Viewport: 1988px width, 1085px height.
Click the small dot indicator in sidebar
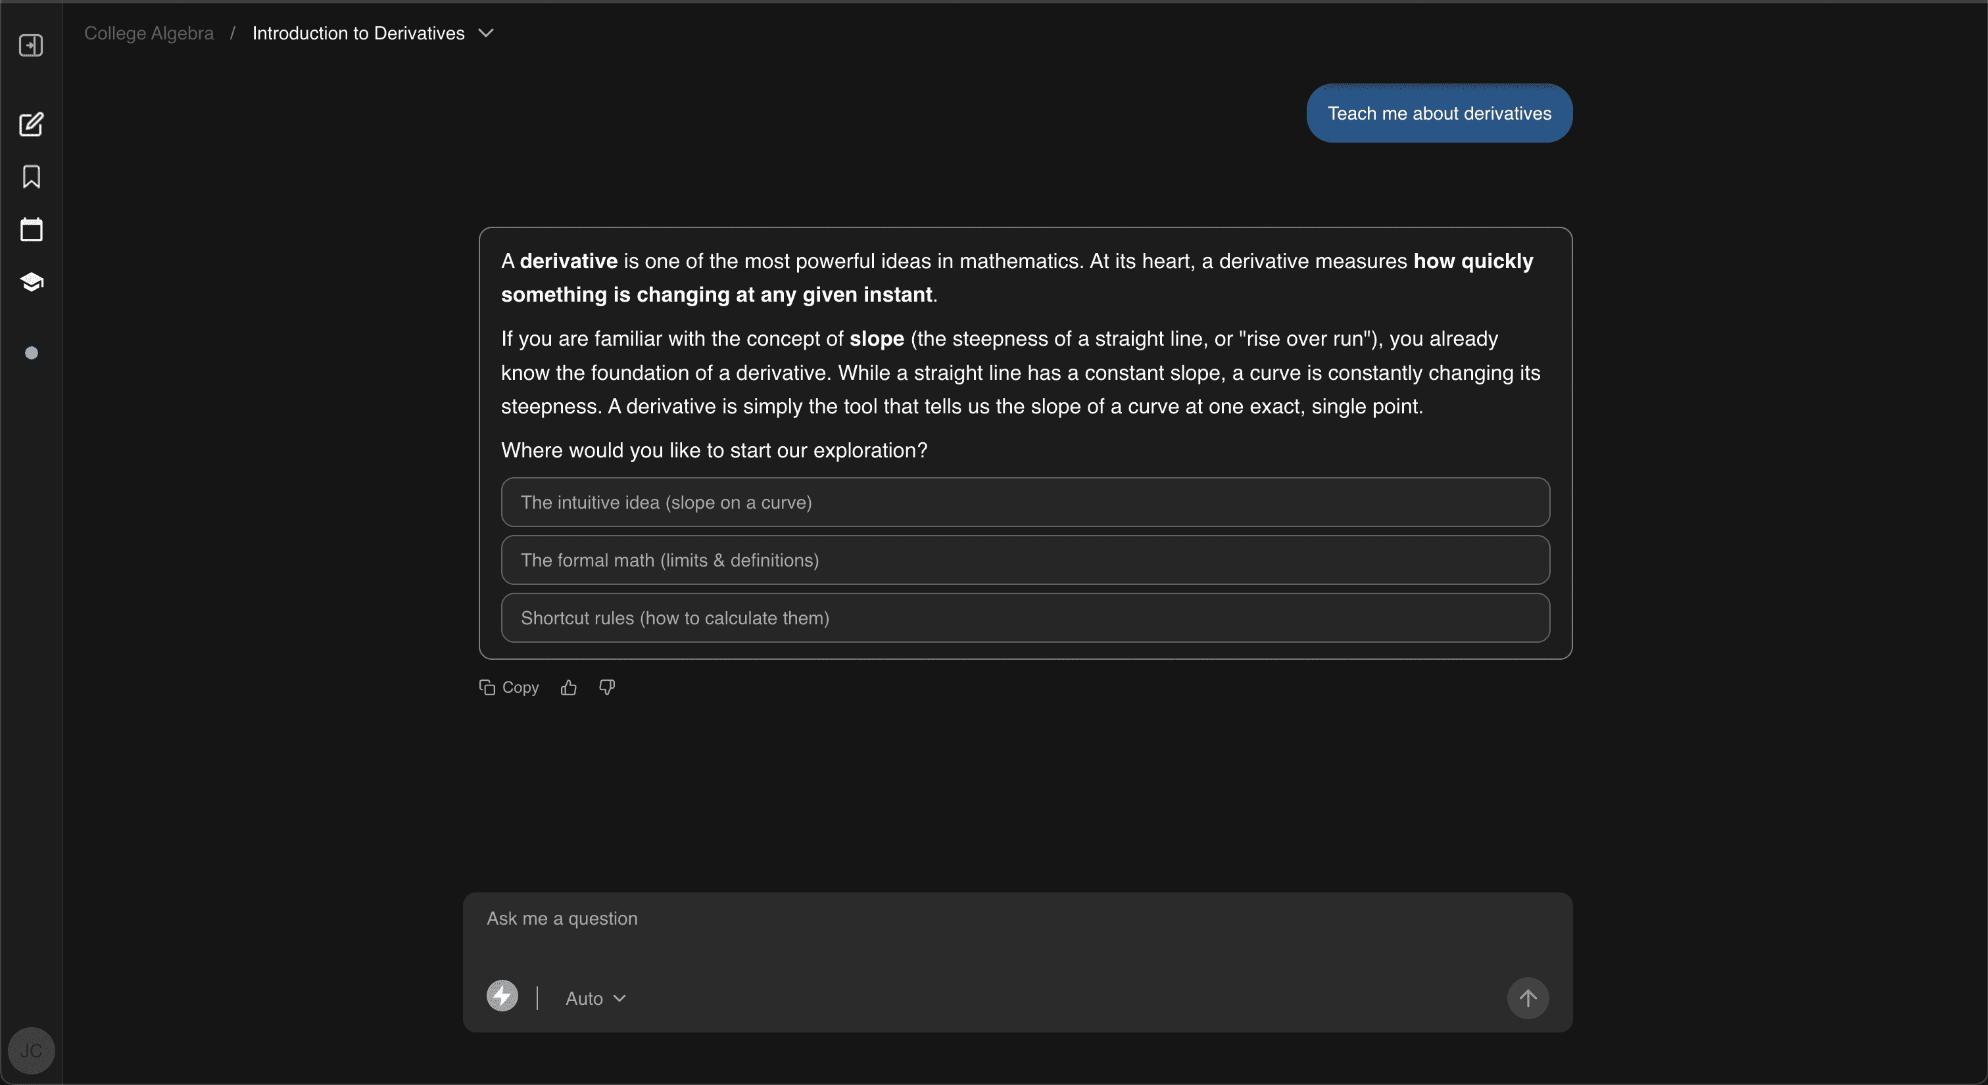[x=31, y=353]
